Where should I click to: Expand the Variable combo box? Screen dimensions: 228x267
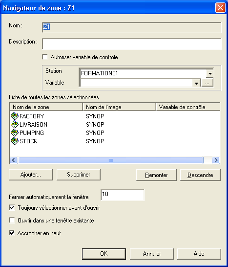tap(197, 83)
